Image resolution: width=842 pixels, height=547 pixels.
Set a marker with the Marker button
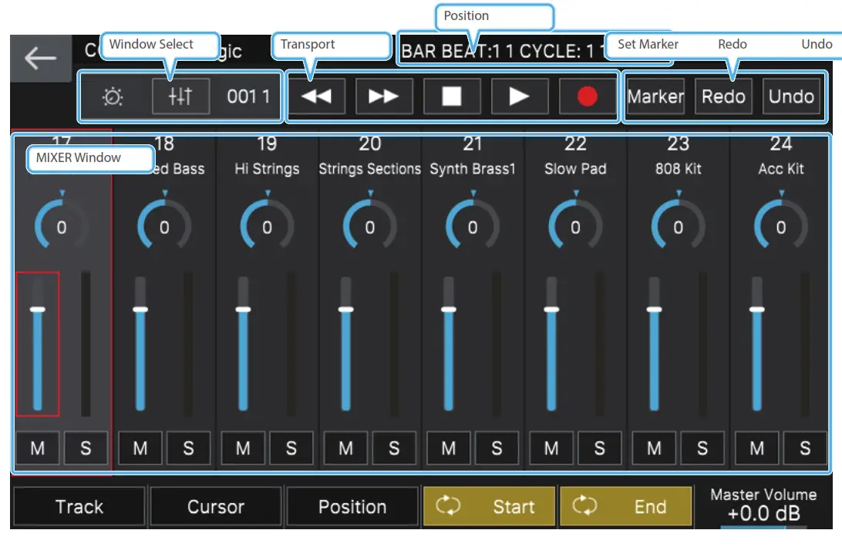point(655,96)
